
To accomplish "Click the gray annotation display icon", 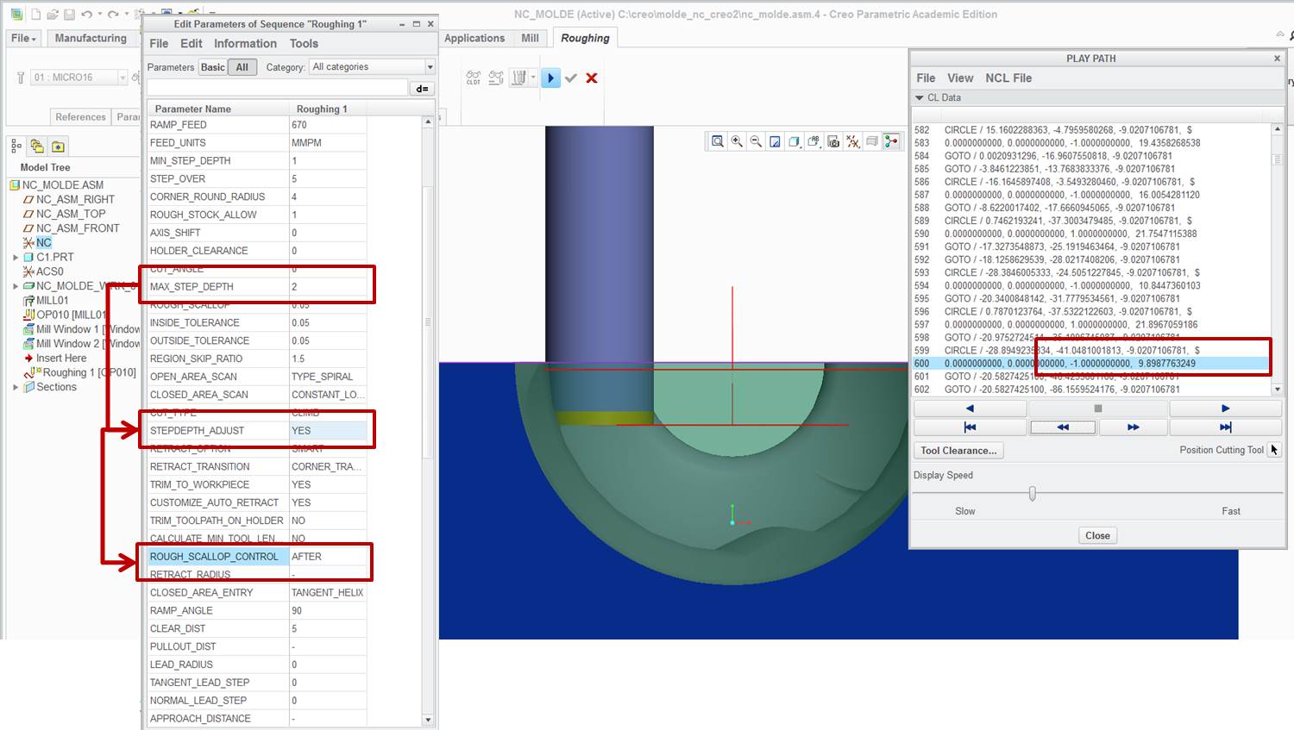I will pos(871,141).
